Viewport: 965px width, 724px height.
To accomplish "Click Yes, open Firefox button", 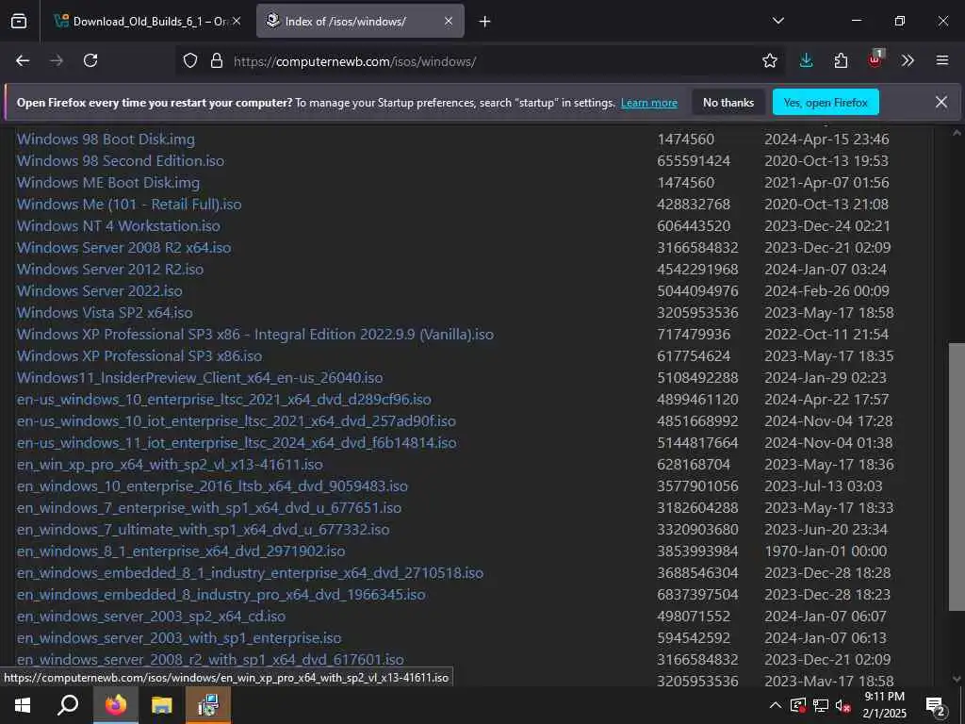I will (x=826, y=102).
